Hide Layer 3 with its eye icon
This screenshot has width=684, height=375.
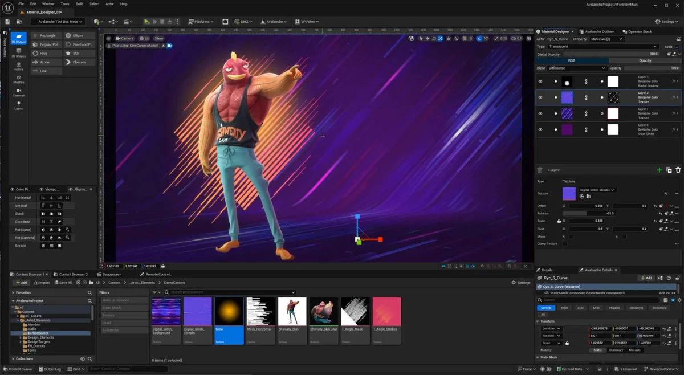[540, 81]
